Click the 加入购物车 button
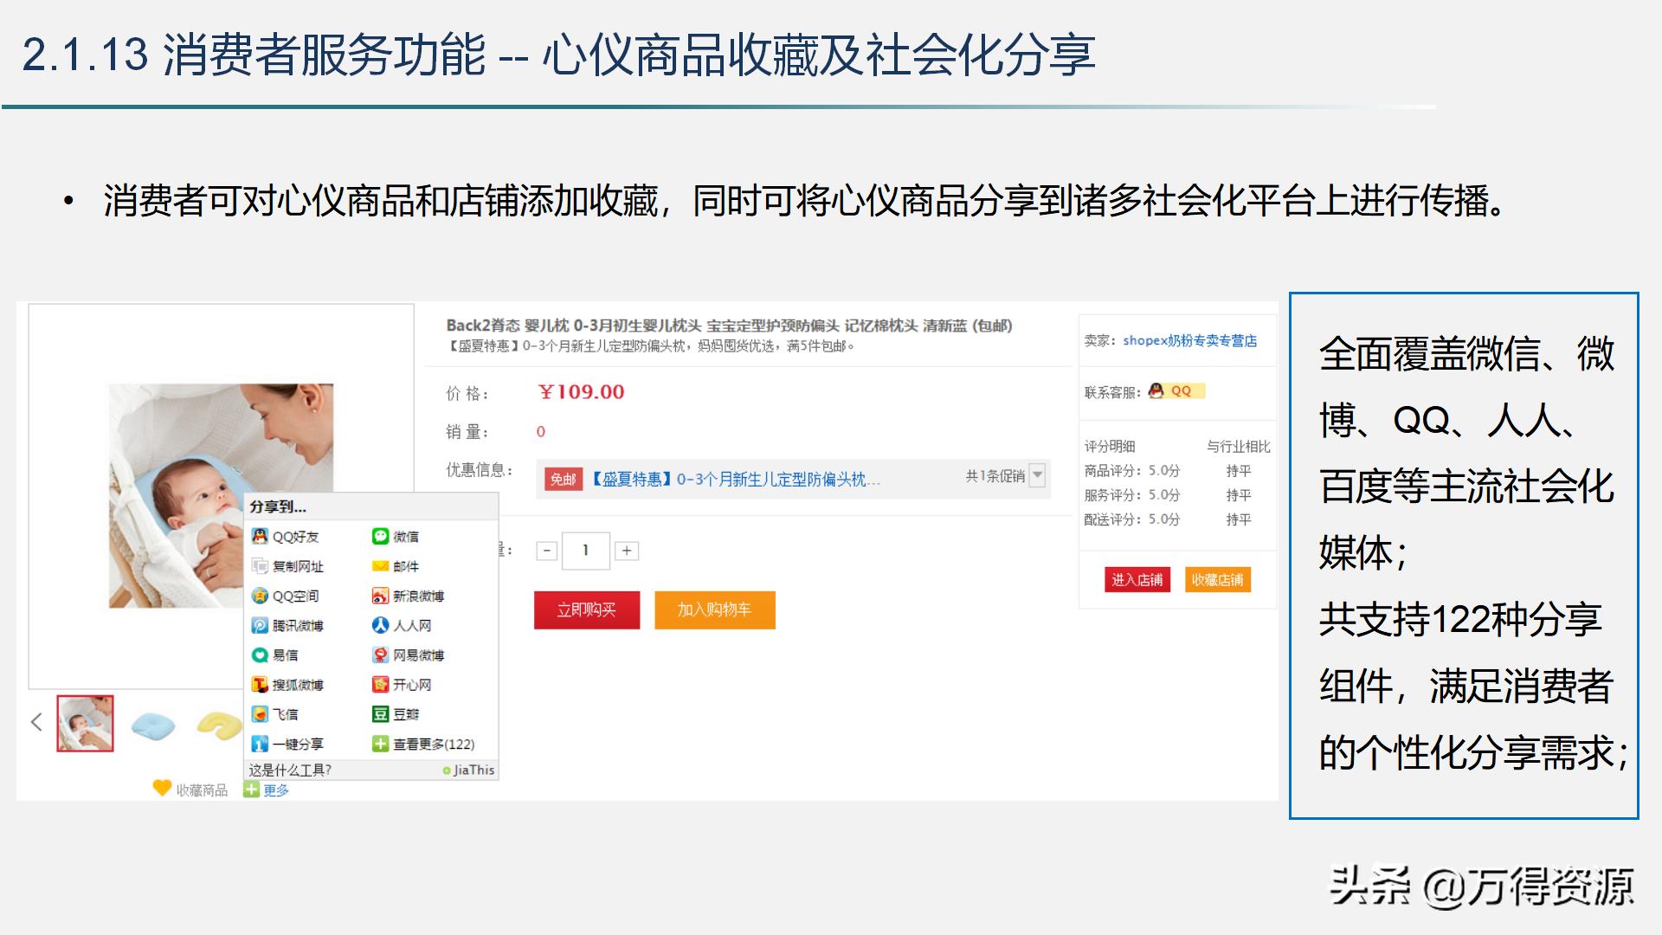The image size is (1662, 935). coord(715,609)
